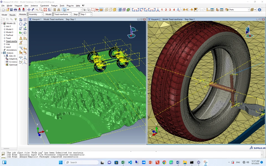Expand the TireFinal model node
266x166 pixels.
point(5,35)
